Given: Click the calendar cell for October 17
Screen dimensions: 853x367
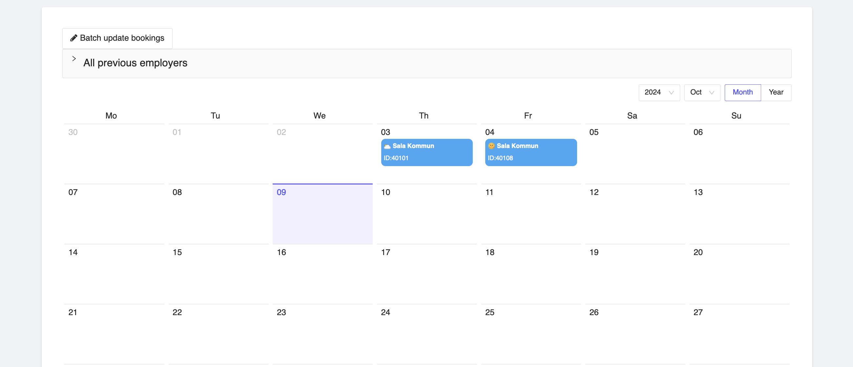Looking at the screenshot, I should click(x=427, y=274).
